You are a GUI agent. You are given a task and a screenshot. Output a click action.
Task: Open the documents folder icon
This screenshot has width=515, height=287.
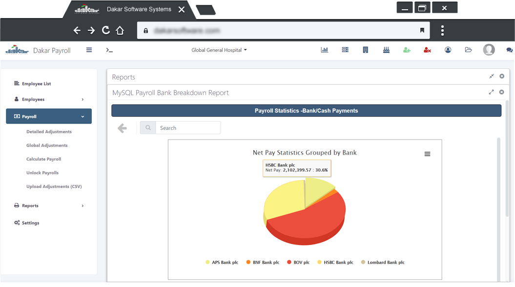click(x=468, y=49)
